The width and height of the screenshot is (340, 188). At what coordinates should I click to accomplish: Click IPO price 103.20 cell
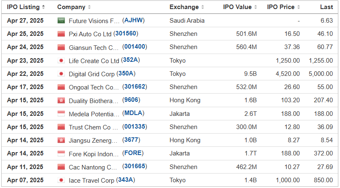pyautogui.click(x=290, y=100)
